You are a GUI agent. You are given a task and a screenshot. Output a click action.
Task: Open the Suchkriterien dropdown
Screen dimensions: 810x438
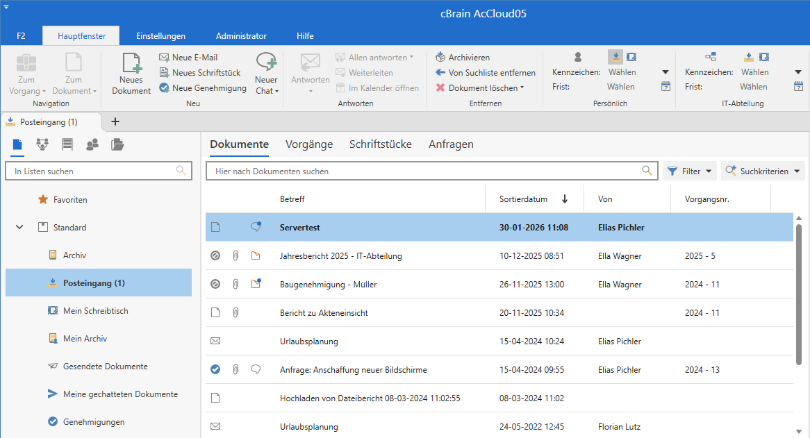click(x=763, y=171)
